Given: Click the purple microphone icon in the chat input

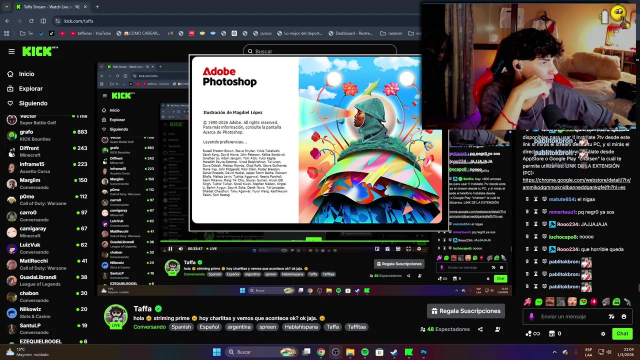Looking at the screenshot, I should coord(531,316).
